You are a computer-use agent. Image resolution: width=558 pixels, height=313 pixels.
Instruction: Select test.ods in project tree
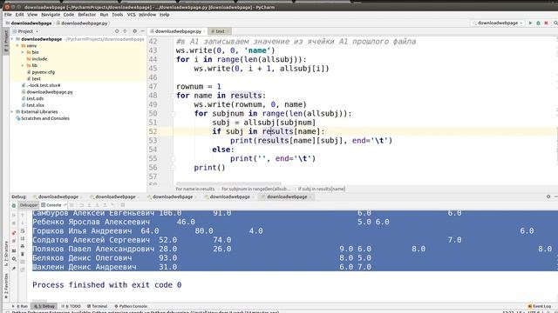pos(35,98)
